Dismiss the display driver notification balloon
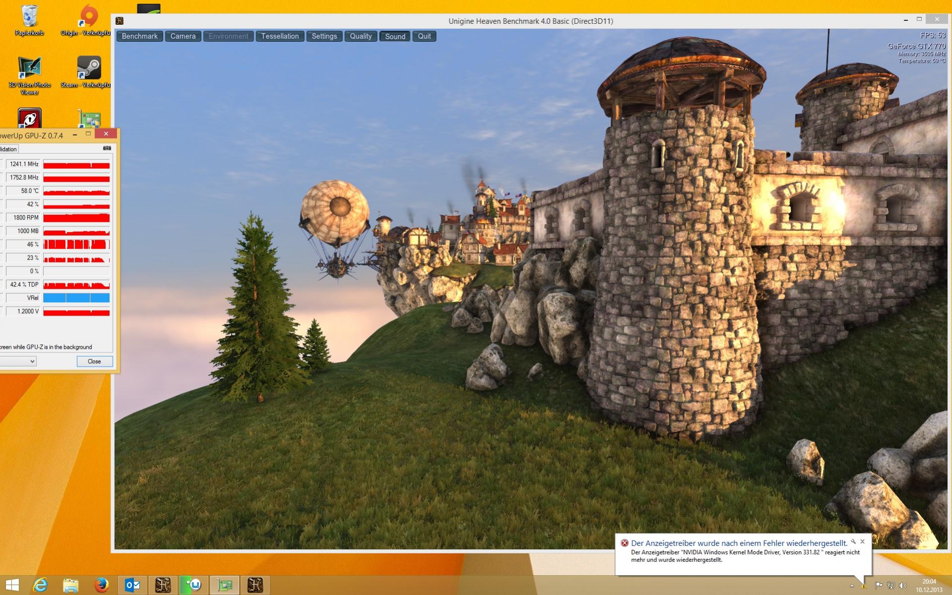Viewport: 952px width, 595px height. click(862, 541)
